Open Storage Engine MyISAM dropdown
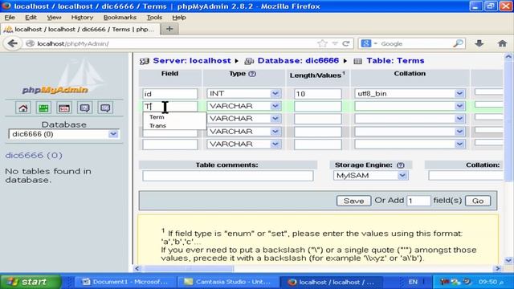This screenshot has width=514, height=289. (402, 176)
